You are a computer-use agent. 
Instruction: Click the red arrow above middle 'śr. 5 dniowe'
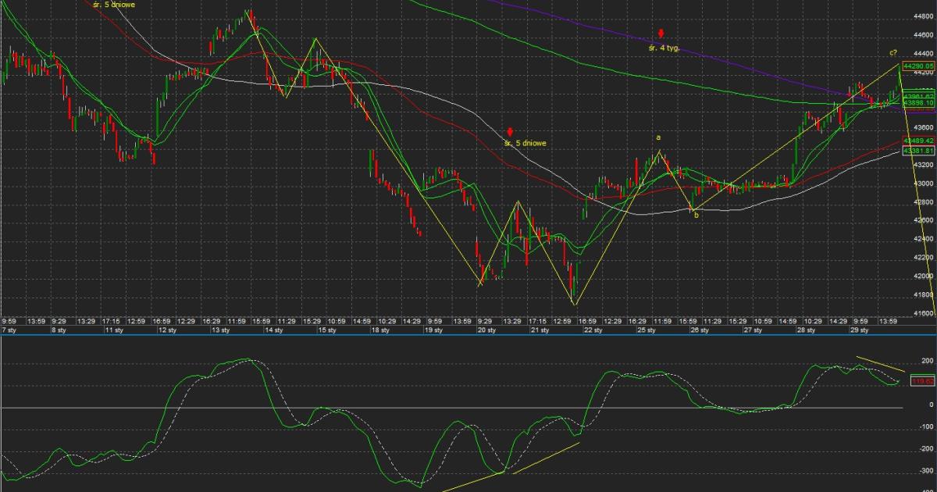[510, 132]
